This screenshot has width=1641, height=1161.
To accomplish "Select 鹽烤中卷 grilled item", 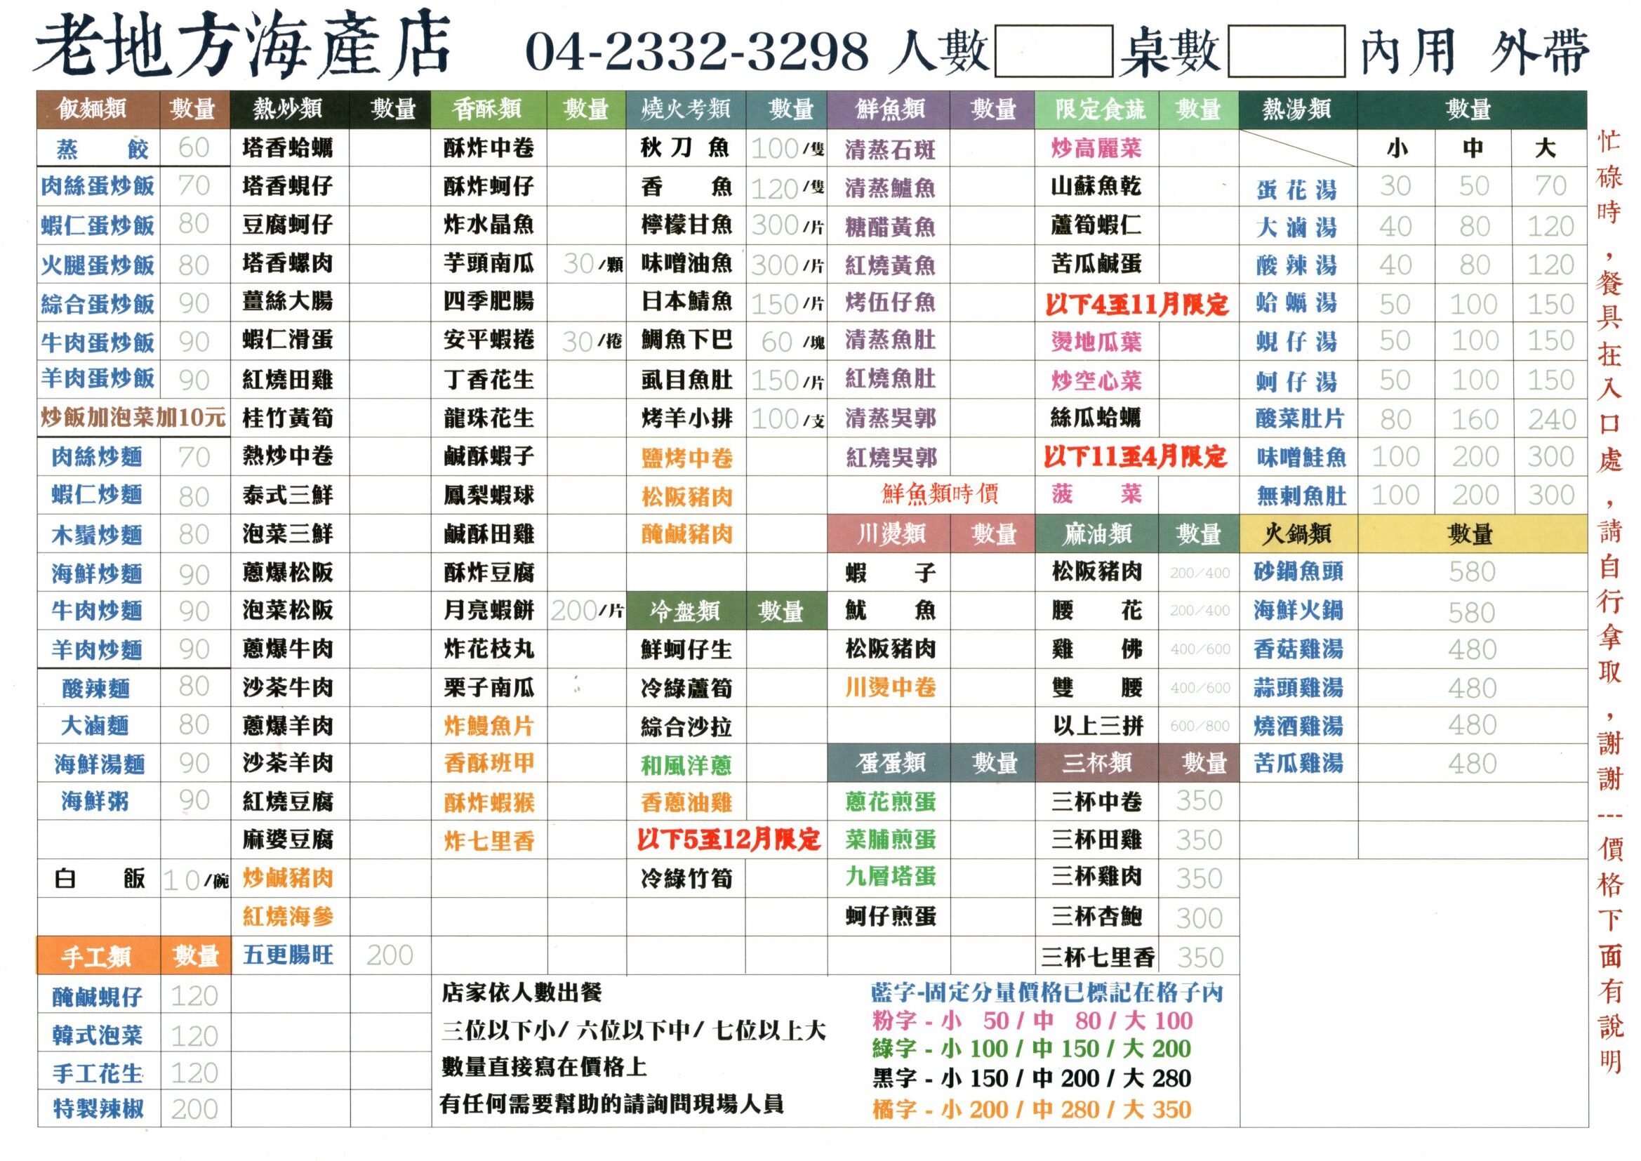I will click(686, 458).
